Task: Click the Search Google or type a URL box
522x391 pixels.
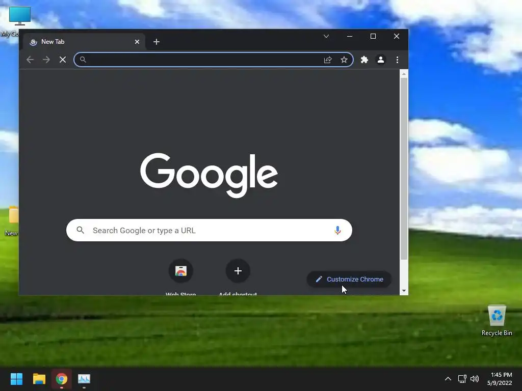Action: tap(209, 230)
